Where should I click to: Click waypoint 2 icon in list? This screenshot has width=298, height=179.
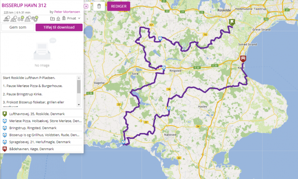click(x=4, y=128)
